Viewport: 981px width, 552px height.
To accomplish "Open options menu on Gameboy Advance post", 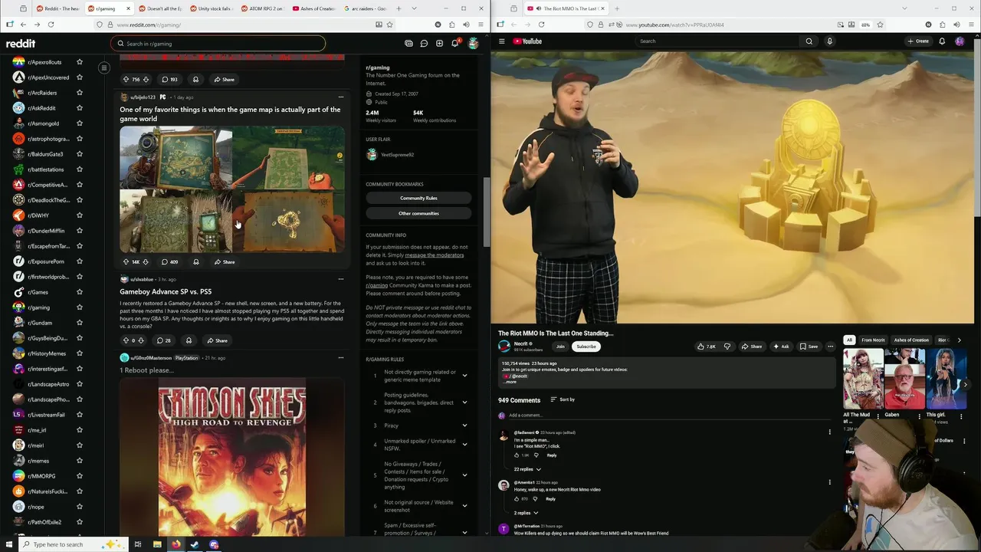I will click(341, 279).
